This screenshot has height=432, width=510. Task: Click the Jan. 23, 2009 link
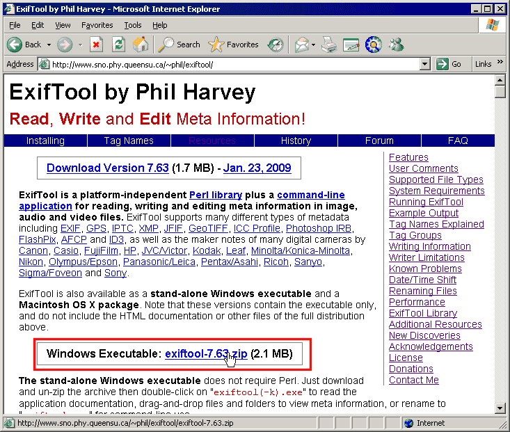pos(257,168)
